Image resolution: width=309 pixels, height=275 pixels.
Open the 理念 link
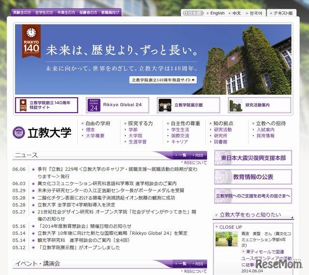90,130
